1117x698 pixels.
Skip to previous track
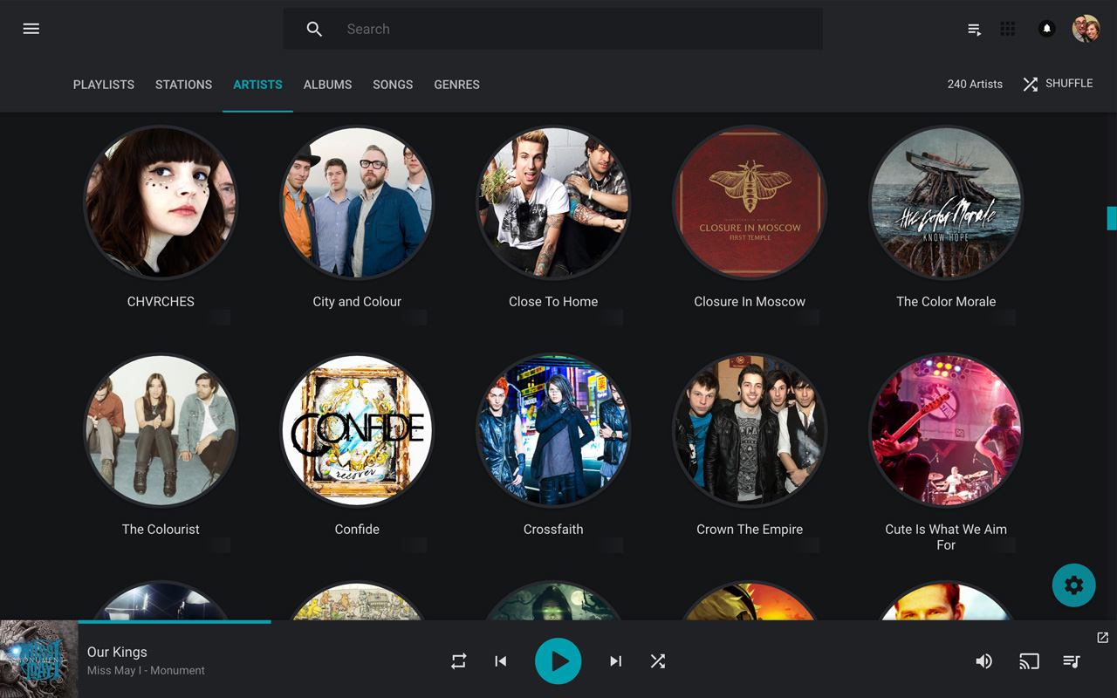[501, 661]
